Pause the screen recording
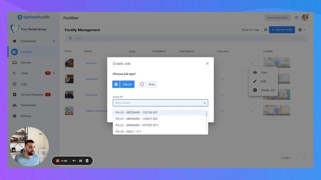The height and width of the screenshot is (180, 321). click(81, 161)
